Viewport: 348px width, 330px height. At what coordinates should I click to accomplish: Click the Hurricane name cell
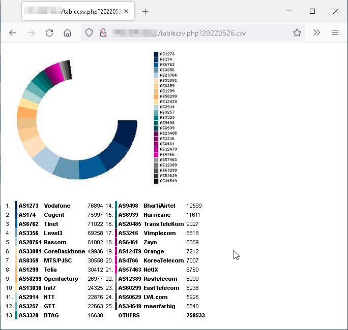[x=157, y=215]
